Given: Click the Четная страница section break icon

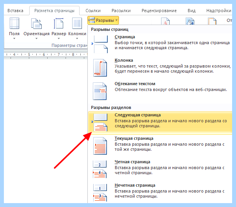Looking at the screenshot, I should tap(99, 169).
